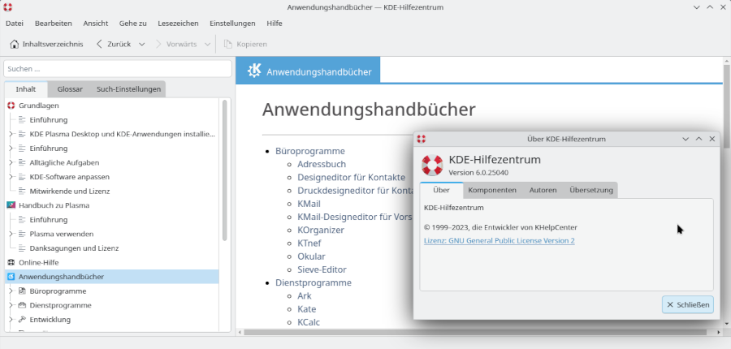Open the Zurück history dropdown arrow
The width and height of the screenshot is (731, 349).
[141, 45]
